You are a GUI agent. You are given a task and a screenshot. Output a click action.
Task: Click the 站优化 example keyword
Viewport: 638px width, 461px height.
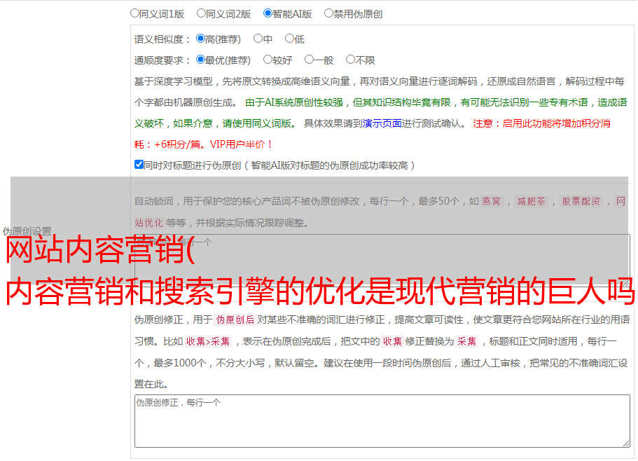point(148,223)
